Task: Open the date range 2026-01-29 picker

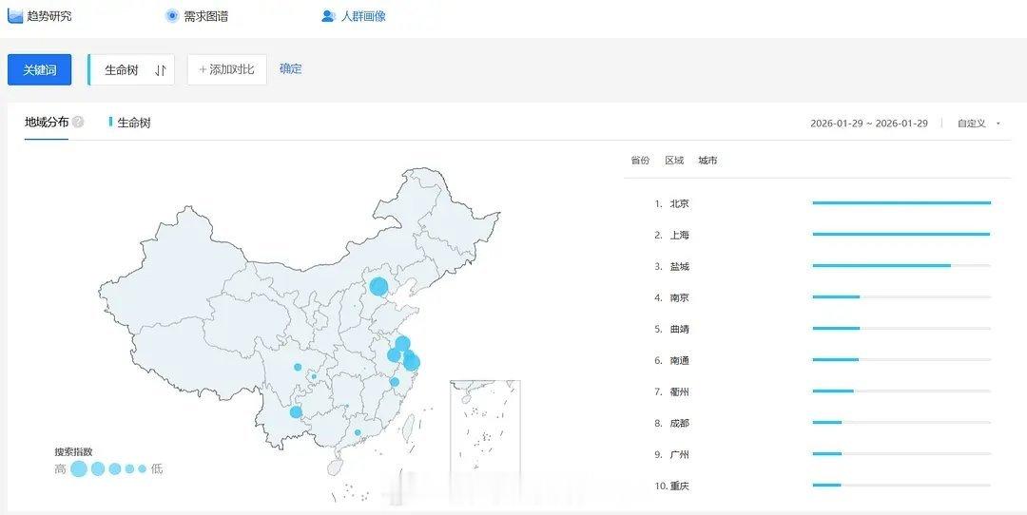Action: tap(868, 124)
